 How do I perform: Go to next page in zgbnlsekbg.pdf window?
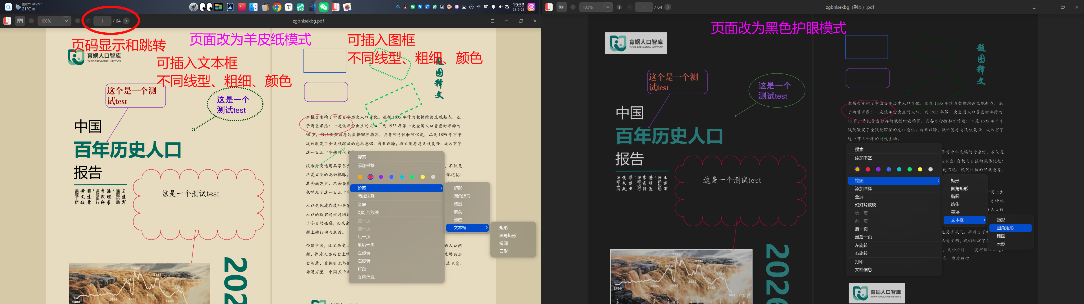click(126, 21)
